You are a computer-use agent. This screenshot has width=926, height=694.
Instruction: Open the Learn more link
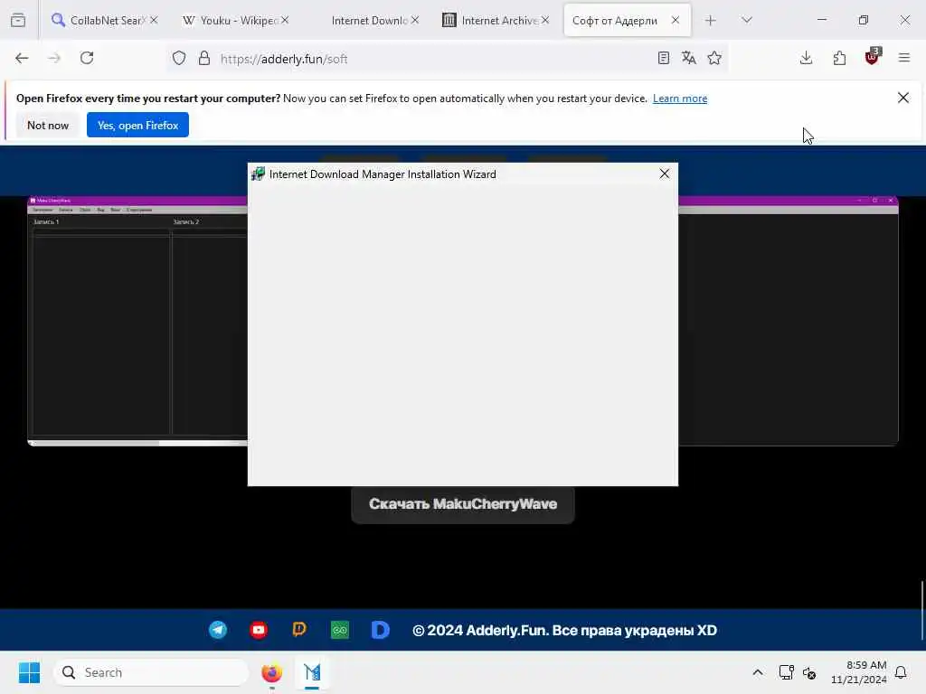(680, 98)
